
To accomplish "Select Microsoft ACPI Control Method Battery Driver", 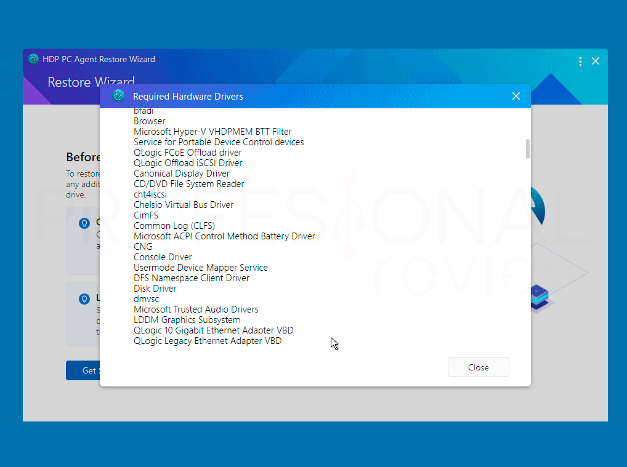I will pyautogui.click(x=224, y=236).
